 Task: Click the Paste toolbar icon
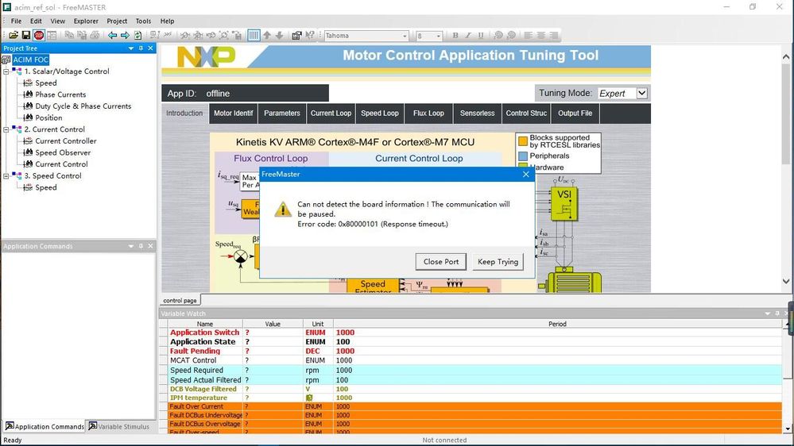tap(82, 36)
